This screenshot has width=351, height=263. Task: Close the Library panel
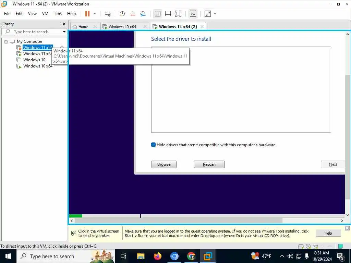[64, 24]
